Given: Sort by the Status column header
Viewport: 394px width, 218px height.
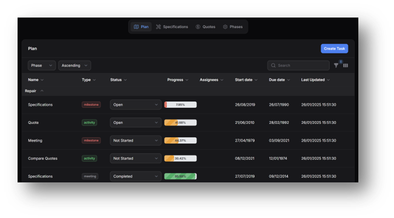Looking at the screenshot, I should click(119, 80).
